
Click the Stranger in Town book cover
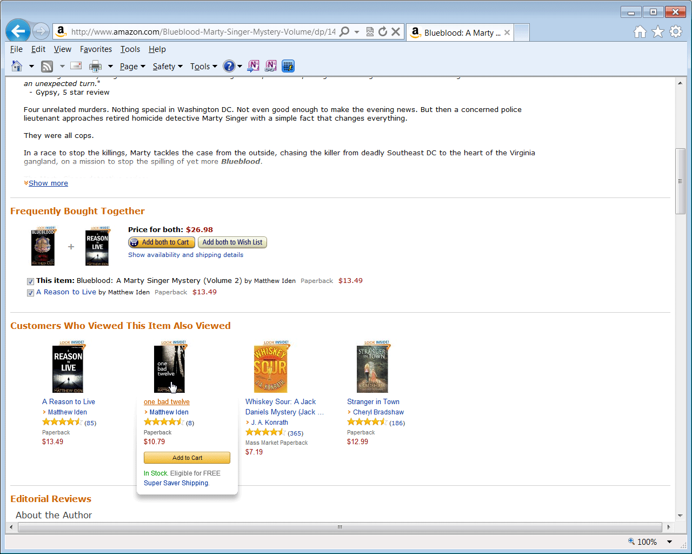pos(373,367)
